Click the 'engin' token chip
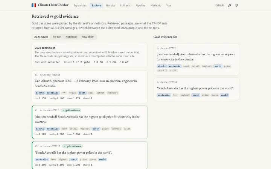This screenshot has height=169, width=271. point(72,93)
